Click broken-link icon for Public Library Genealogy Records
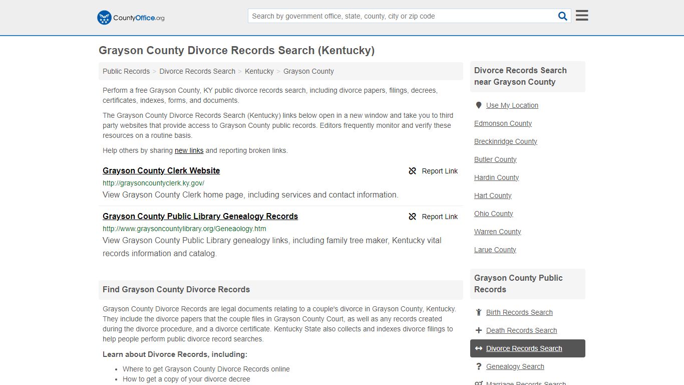This screenshot has height=385, width=684. (413, 217)
